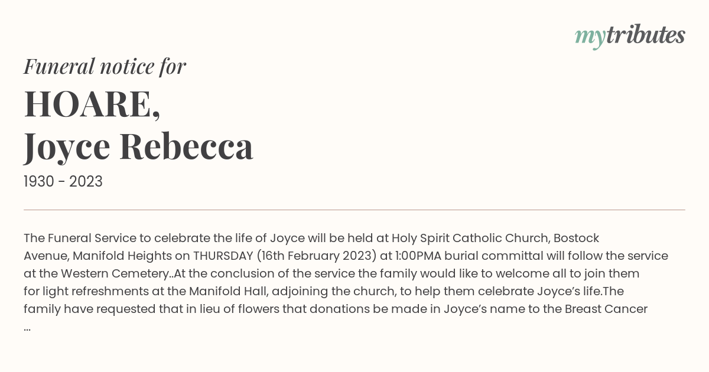The image size is (709, 372).
Task: Click the years 1930 - 2023
Action: 63,182
